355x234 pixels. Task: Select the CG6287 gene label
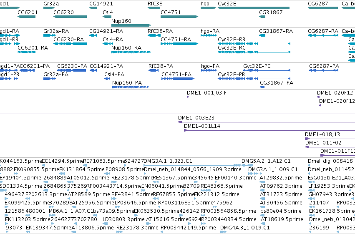[318, 4]
